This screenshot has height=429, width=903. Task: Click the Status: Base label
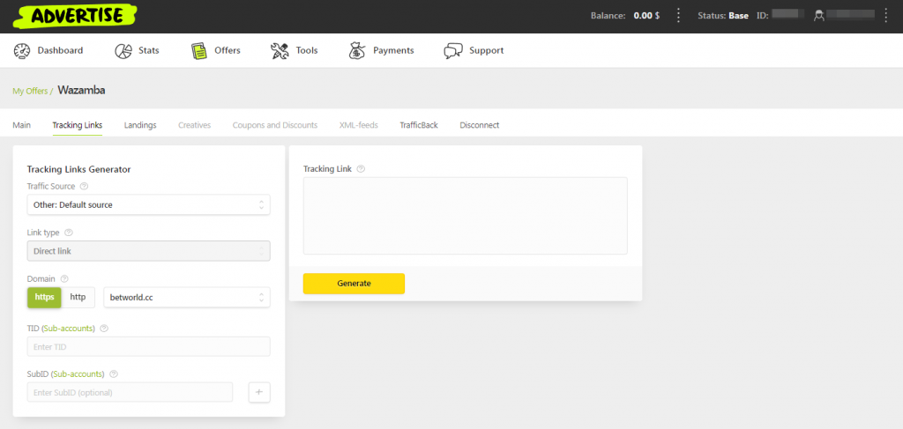723,16
